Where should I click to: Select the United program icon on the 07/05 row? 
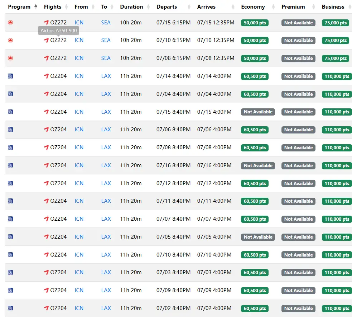[x=10, y=237]
